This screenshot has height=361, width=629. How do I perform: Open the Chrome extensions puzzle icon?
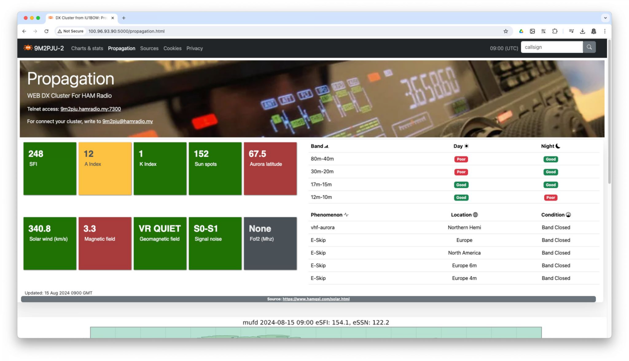pyautogui.click(x=555, y=31)
